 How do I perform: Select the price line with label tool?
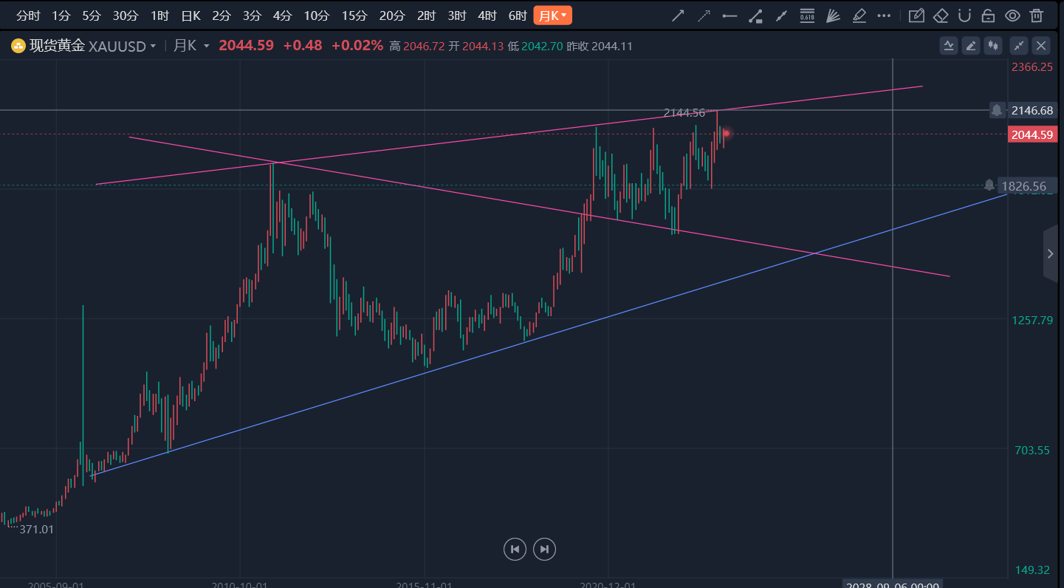755,16
